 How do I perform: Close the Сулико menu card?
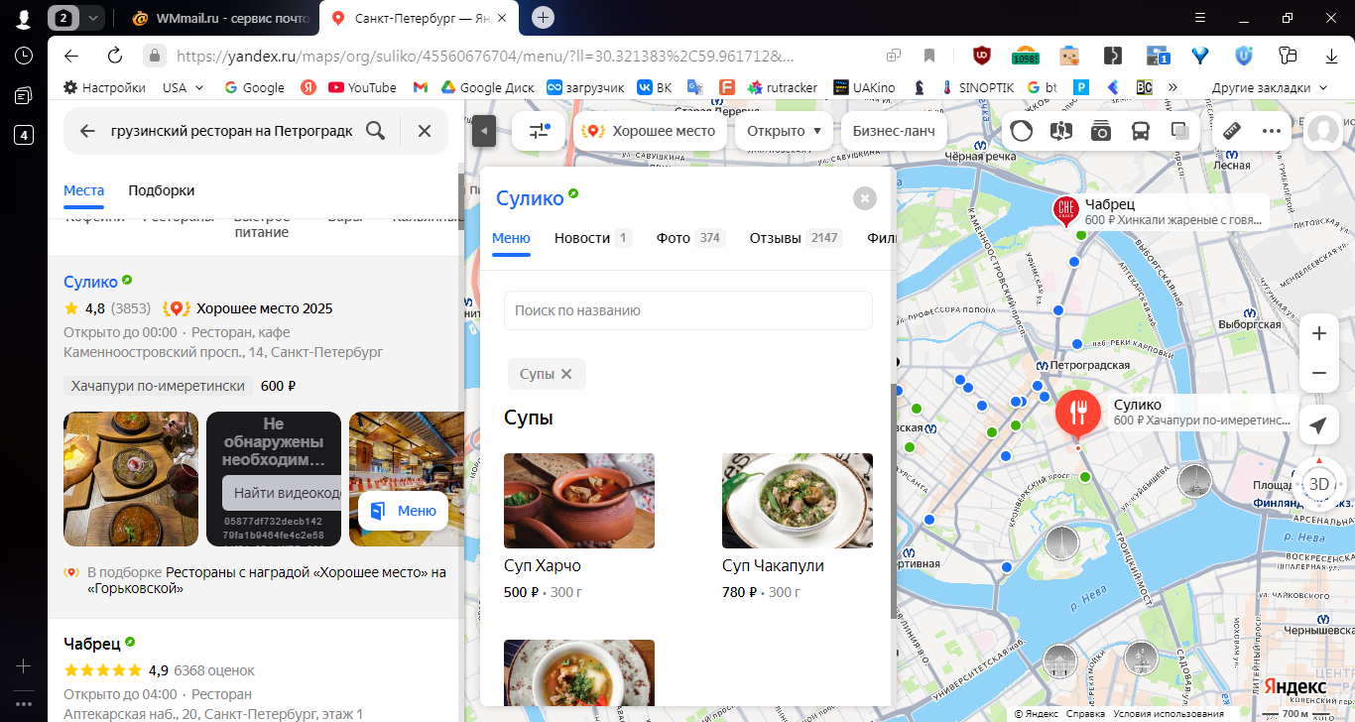[x=865, y=198]
